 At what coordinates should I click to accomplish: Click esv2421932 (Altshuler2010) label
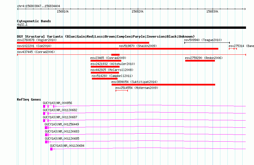point(113,64)
